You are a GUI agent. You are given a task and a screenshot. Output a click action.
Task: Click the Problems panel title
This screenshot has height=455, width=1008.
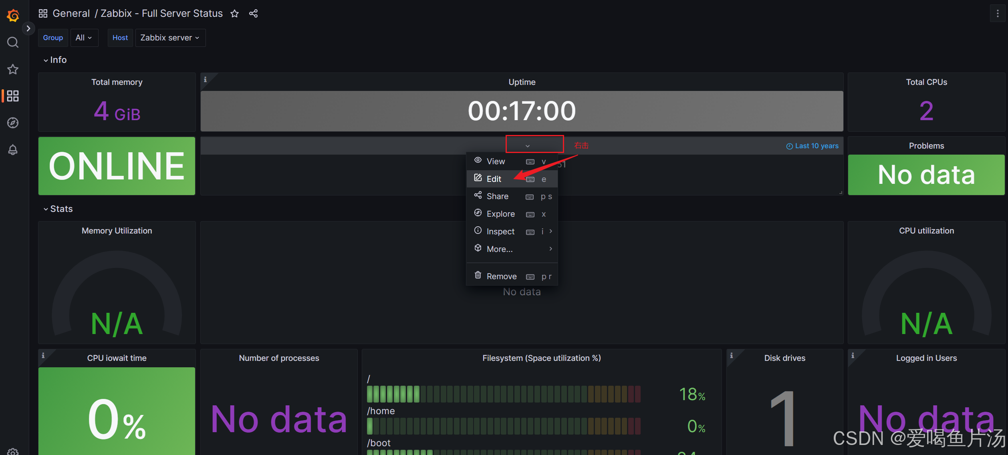point(927,146)
